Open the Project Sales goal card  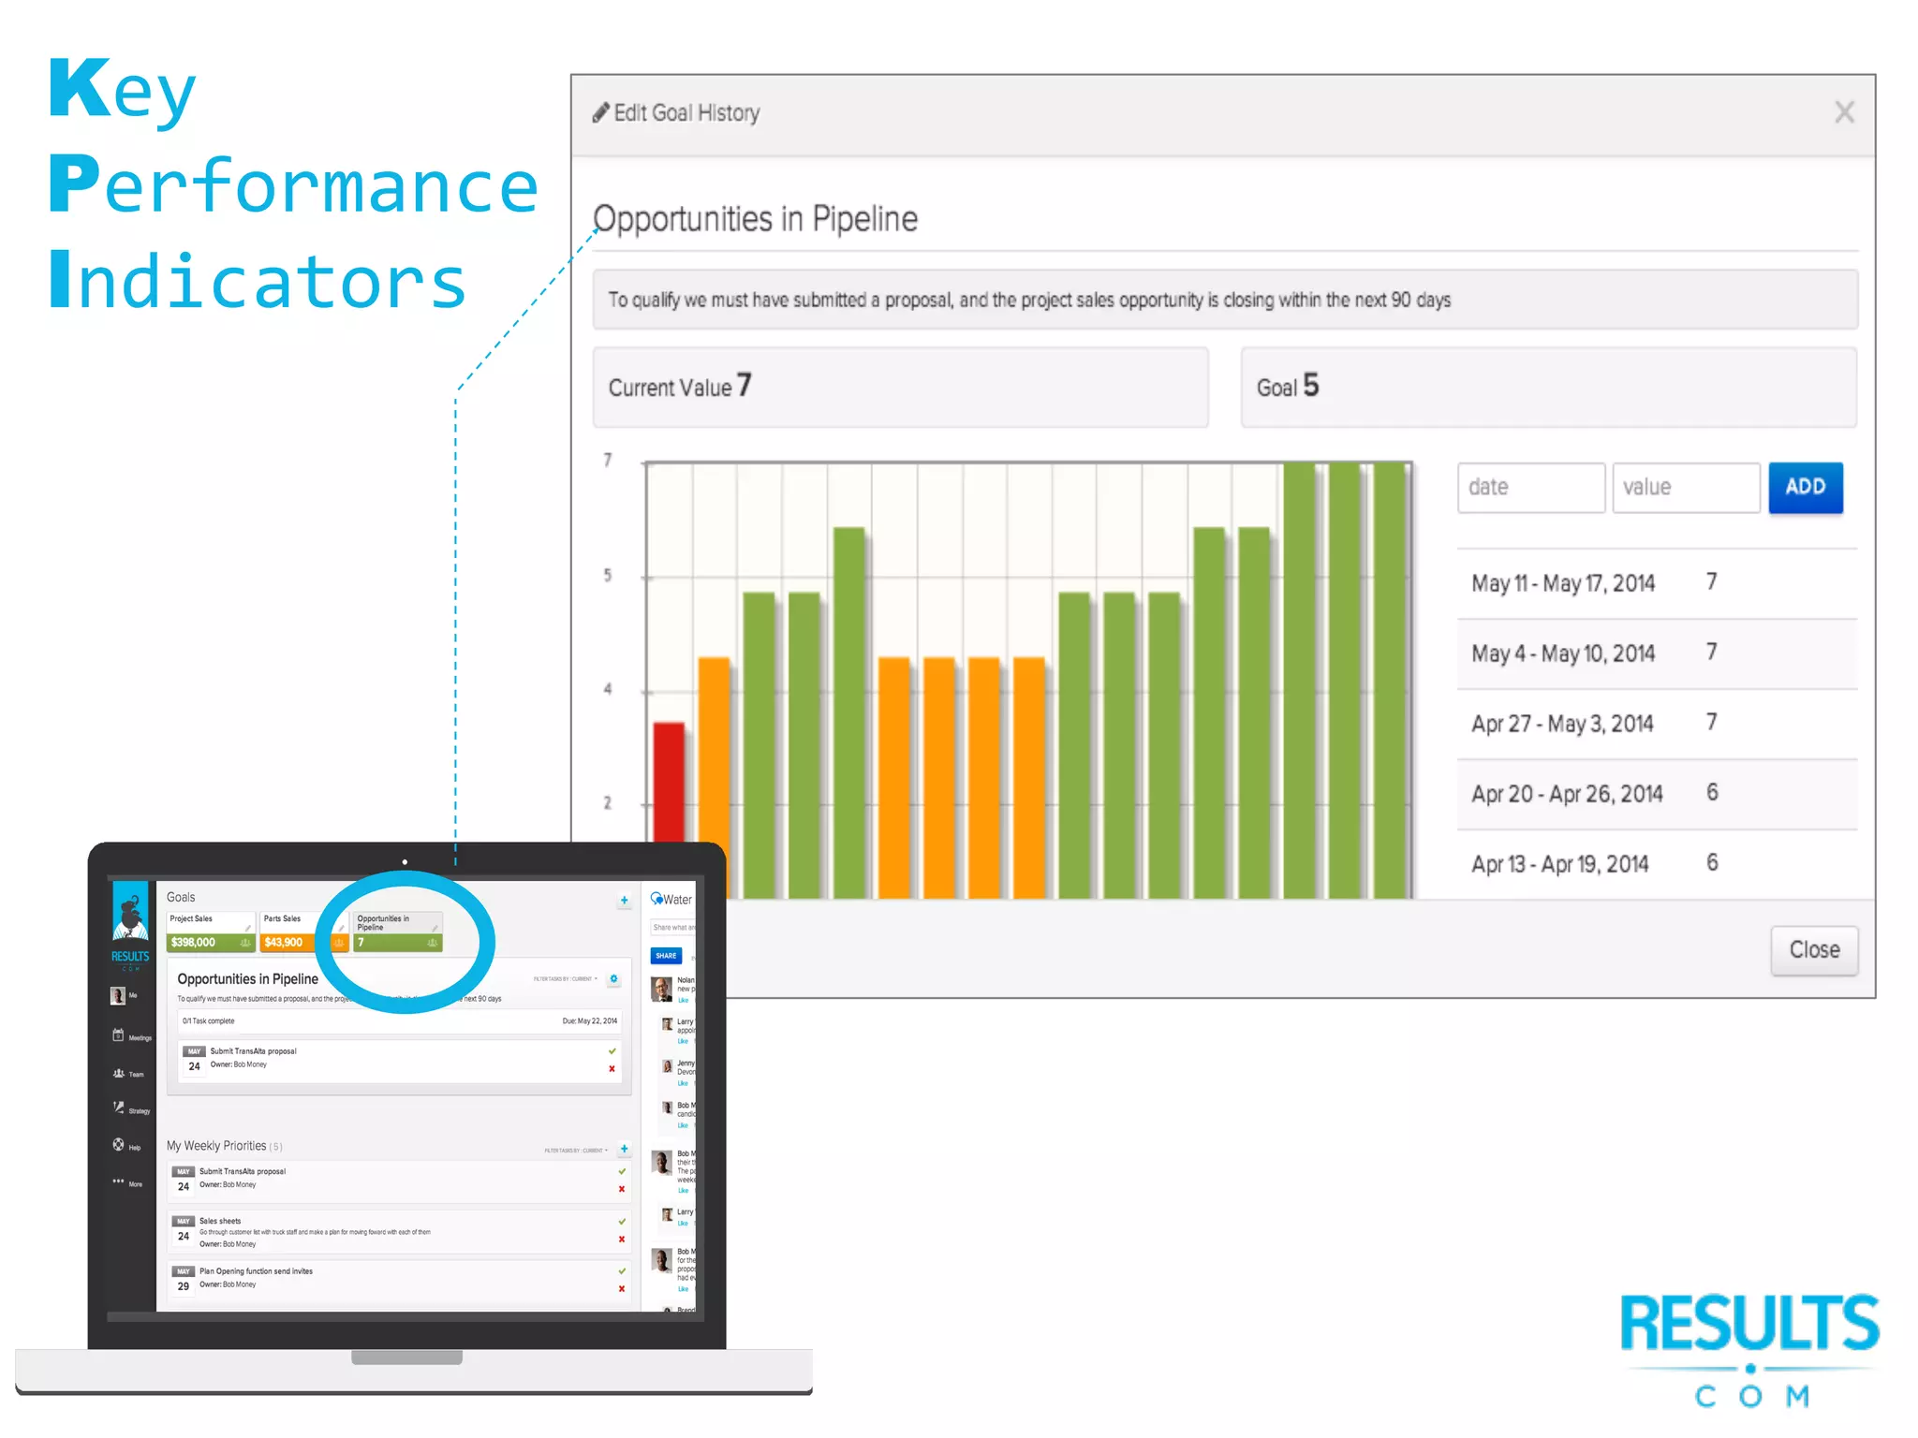tap(210, 932)
